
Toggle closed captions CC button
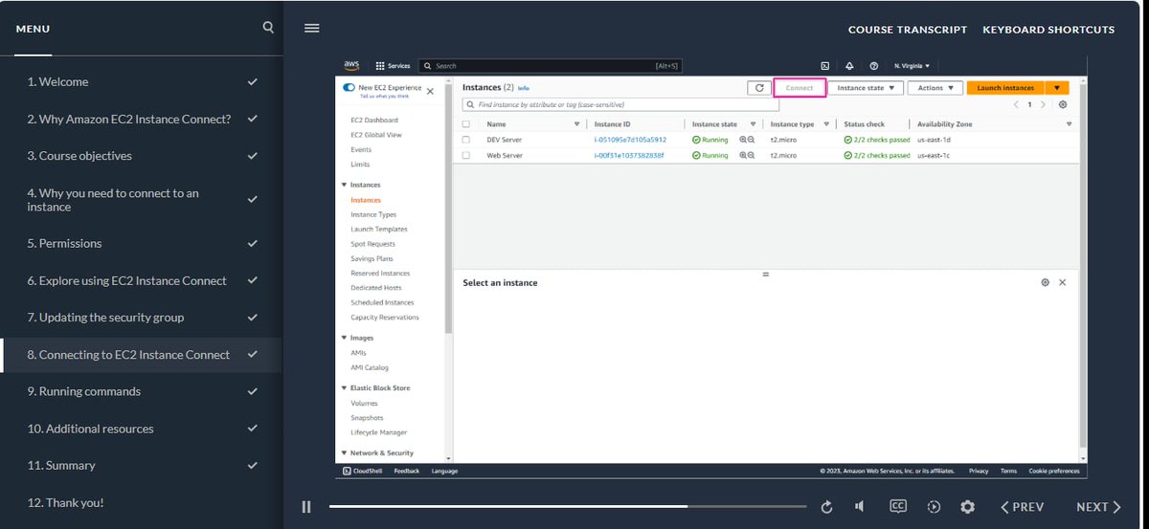[898, 506]
